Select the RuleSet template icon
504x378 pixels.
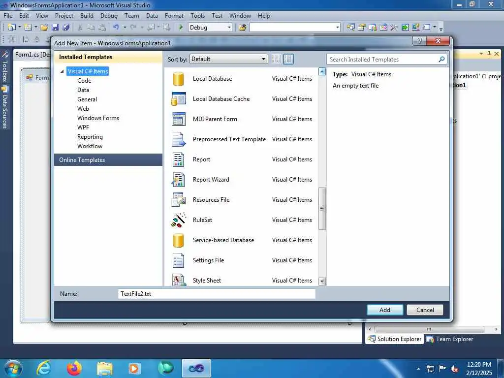[x=178, y=220]
